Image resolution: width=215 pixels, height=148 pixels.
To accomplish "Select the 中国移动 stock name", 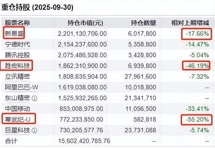I will tap(17, 108).
